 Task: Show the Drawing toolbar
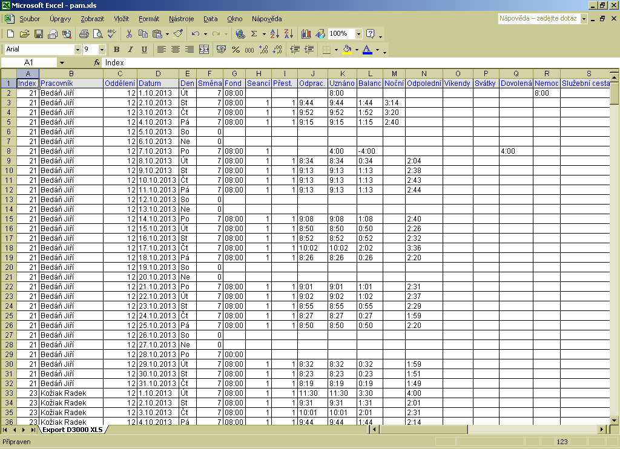coord(320,34)
